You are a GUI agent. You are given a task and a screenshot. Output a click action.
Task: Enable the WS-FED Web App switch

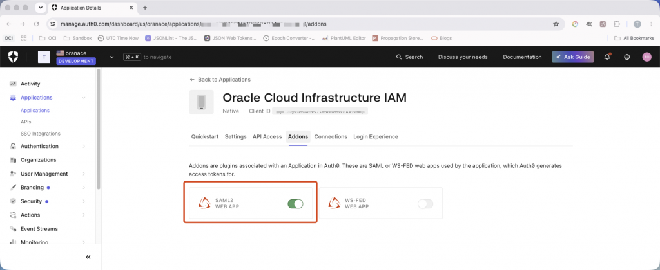tap(425, 204)
